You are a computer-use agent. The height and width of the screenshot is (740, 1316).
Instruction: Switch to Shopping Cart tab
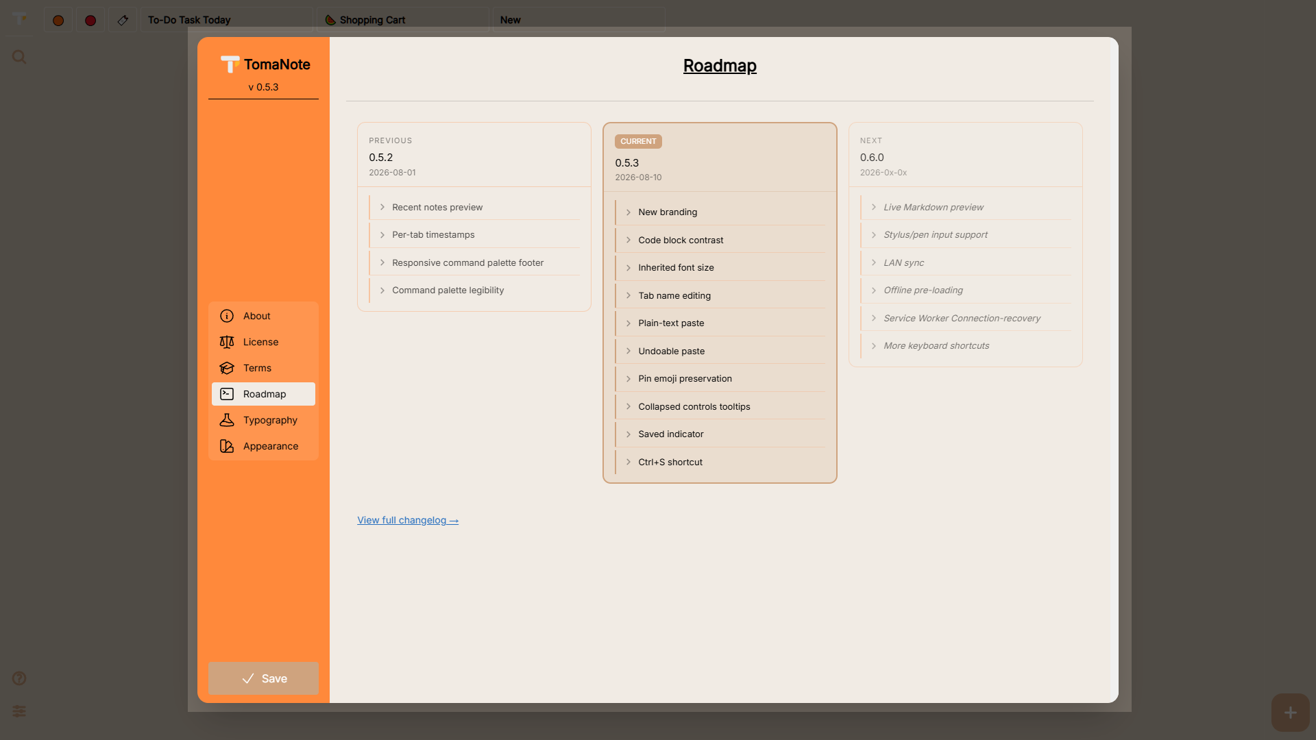tap(403, 20)
